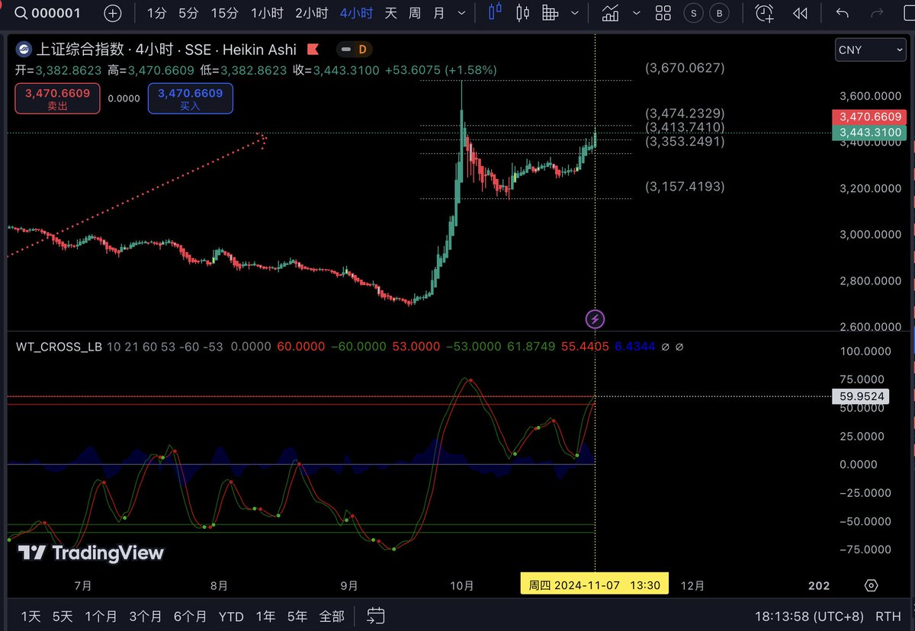Select the 5分 timeframe
Screen dimensions: 915x631
point(188,13)
